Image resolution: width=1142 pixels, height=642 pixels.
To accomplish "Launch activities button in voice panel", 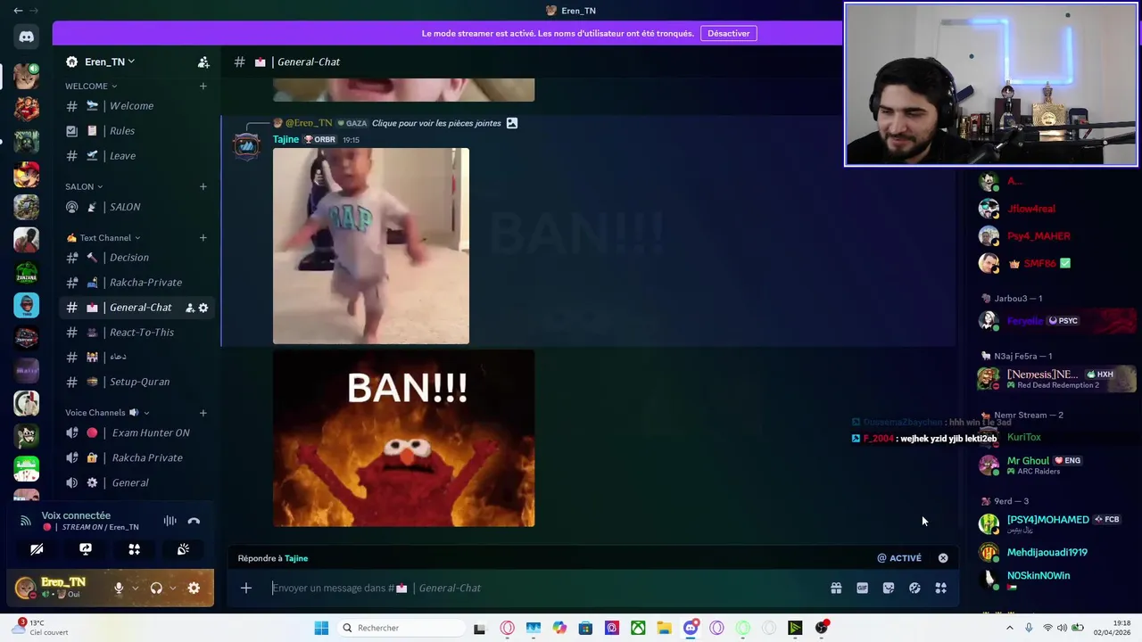I will click(134, 549).
